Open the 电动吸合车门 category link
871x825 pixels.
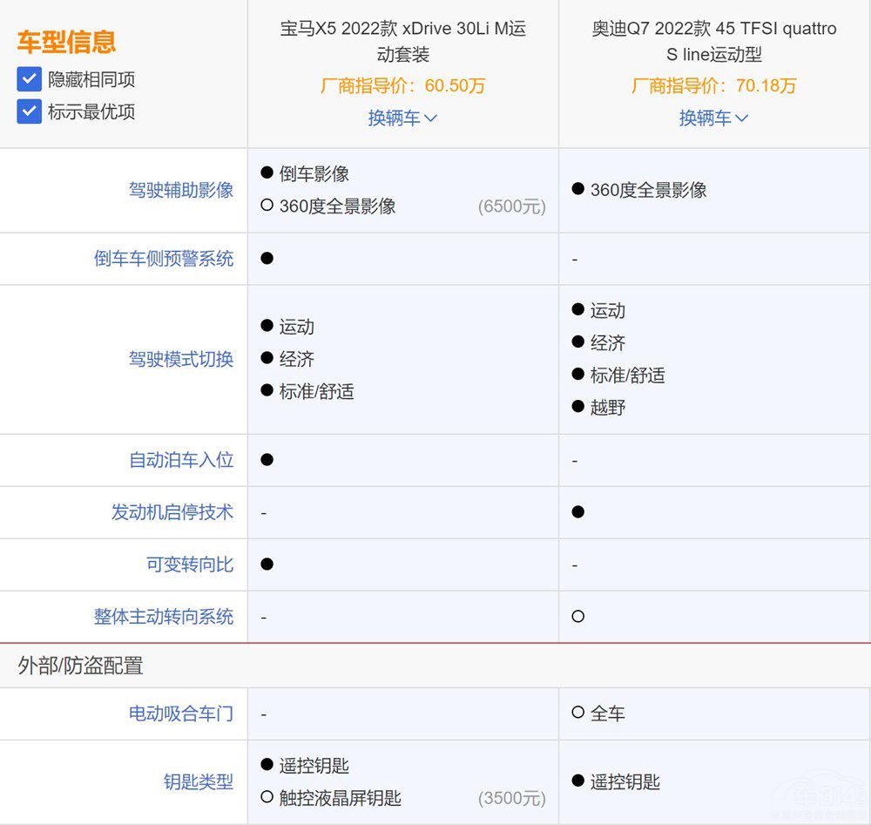pyautogui.click(x=179, y=713)
